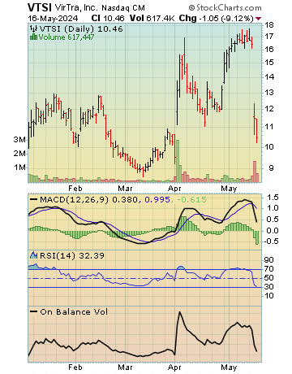Click the StockCharts.com copyright symbol

pyautogui.click(x=191, y=8)
